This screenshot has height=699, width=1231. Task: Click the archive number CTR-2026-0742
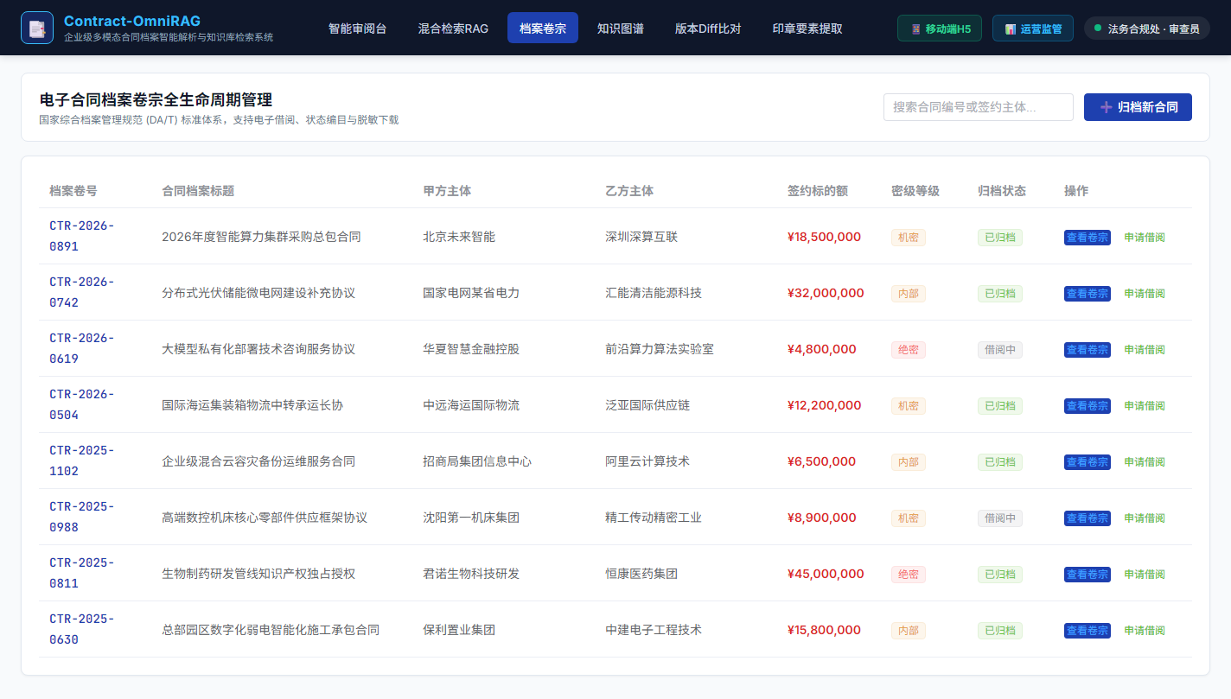click(x=82, y=292)
